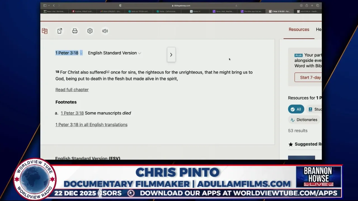Click the suggested resource thumbnail image

point(302,158)
